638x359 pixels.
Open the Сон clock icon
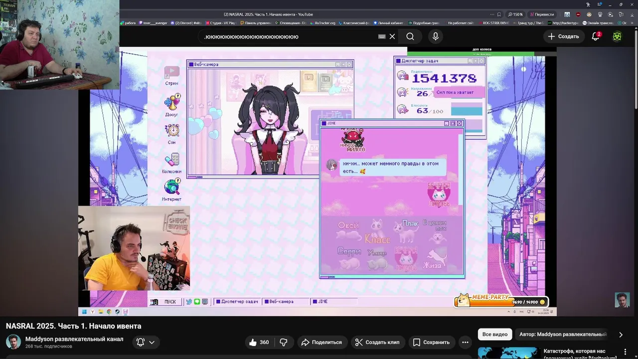(172, 134)
